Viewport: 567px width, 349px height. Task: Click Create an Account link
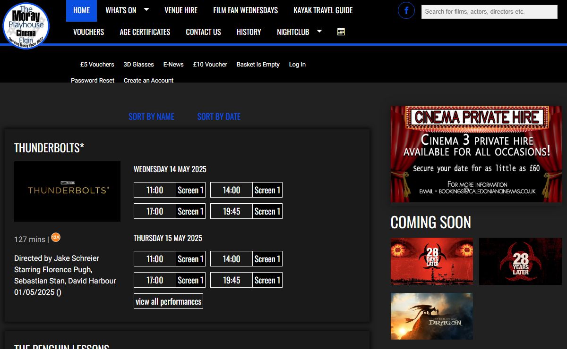click(148, 81)
